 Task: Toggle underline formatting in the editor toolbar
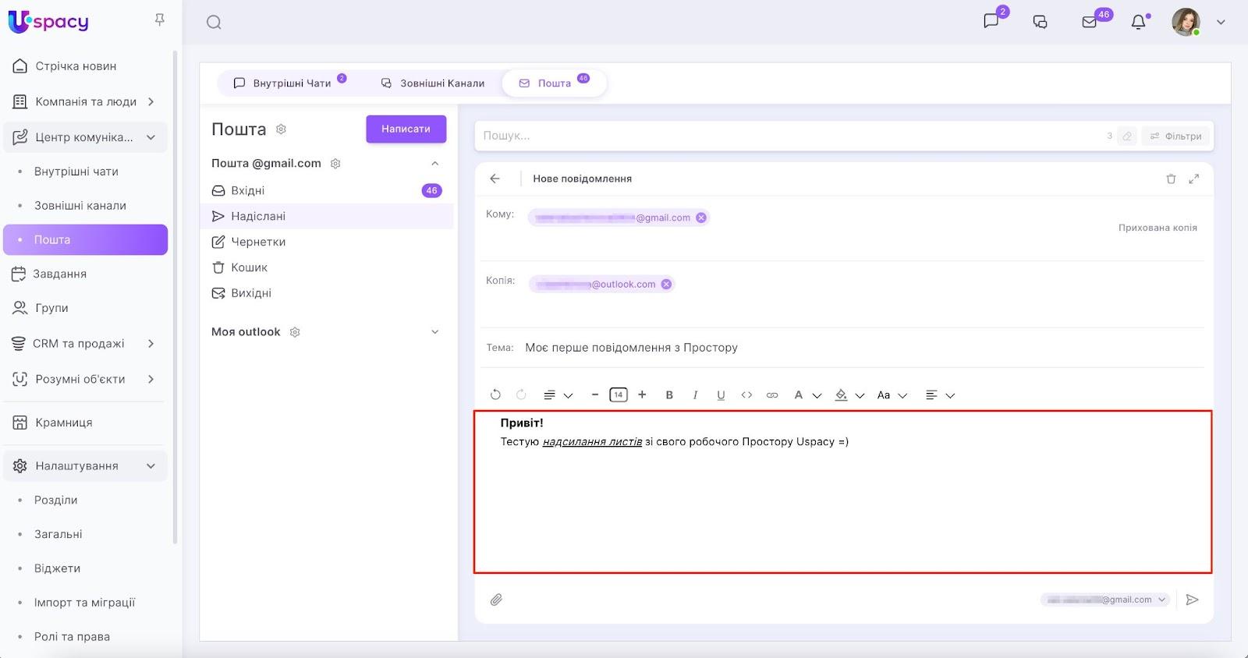click(x=721, y=395)
